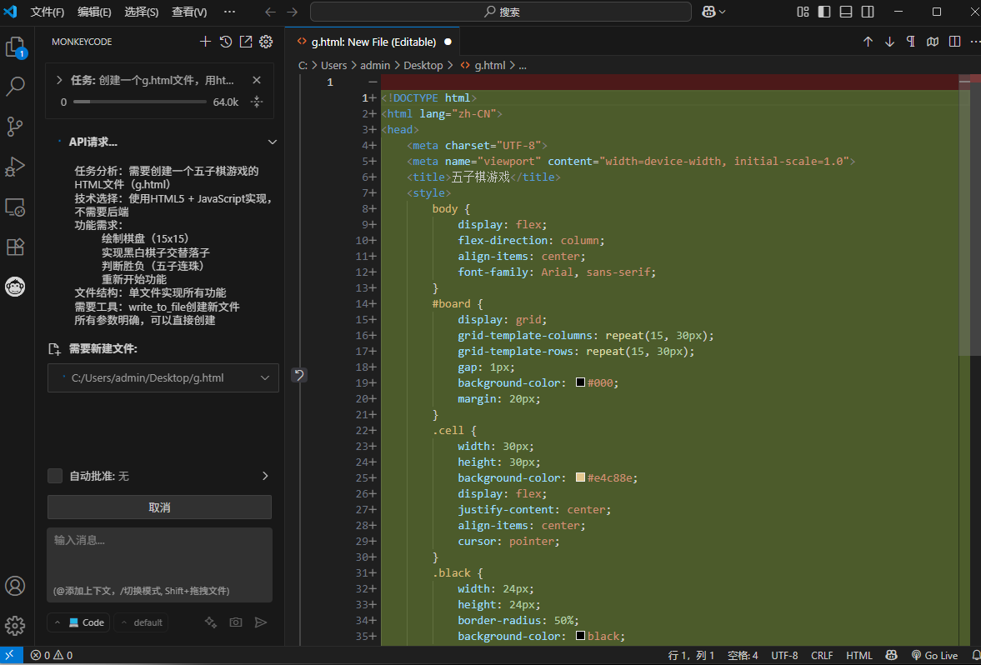Change the HTML language mode
This screenshot has height=665, width=981.
(x=859, y=656)
